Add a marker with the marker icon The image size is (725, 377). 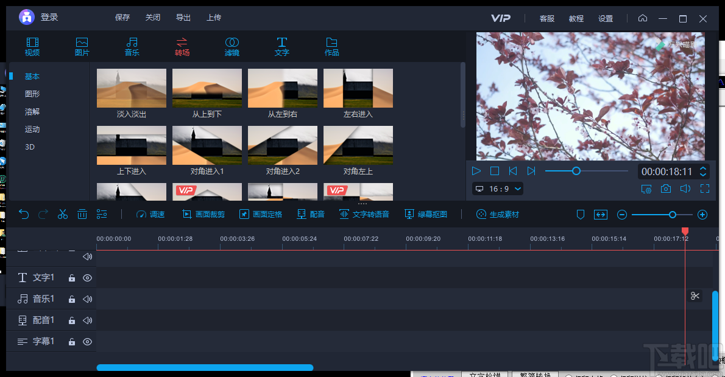point(581,215)
